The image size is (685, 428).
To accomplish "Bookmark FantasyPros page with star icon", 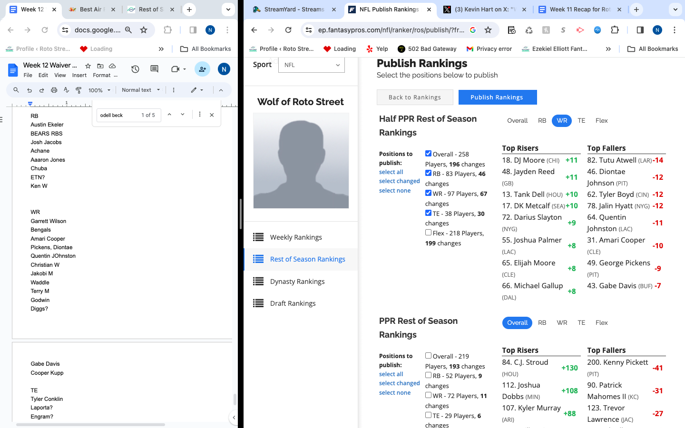I will [488, 30].
